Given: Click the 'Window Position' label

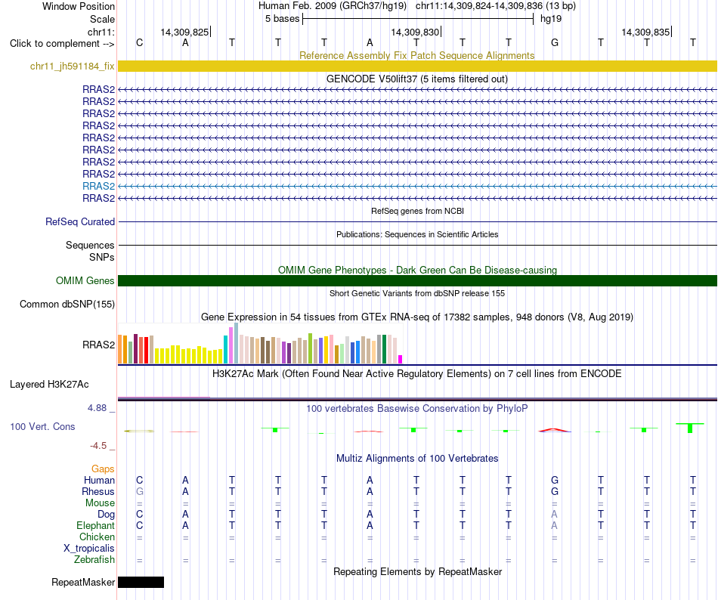Looking at the screenshot, I should 79,6.
